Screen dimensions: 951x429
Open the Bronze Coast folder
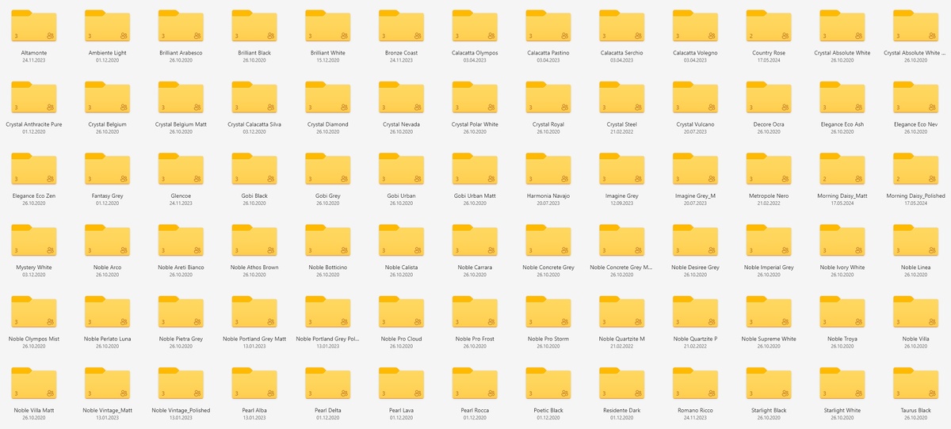pyautogui.click(x=401, y=26)
